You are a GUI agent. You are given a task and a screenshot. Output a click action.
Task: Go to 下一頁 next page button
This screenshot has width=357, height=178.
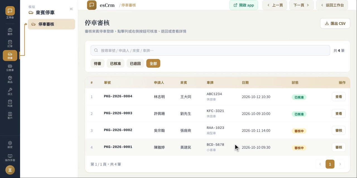[301, 5]
